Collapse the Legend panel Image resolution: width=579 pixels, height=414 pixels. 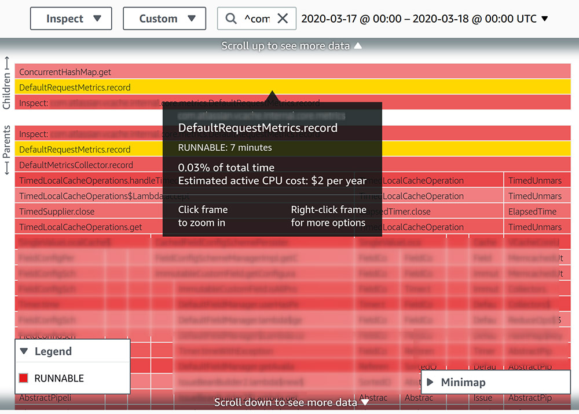point(24,351)
